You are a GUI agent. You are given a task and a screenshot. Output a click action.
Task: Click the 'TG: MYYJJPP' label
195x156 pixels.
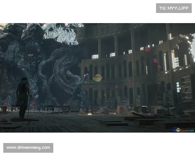174,8
